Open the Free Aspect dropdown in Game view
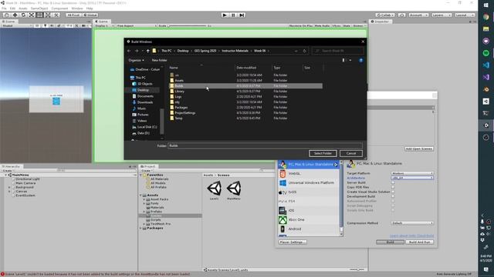The width and height of the screenshot is (494, 277). (136, 25)
